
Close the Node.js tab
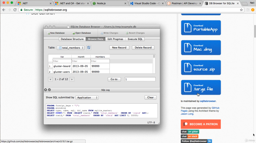(x=125, y=3)
